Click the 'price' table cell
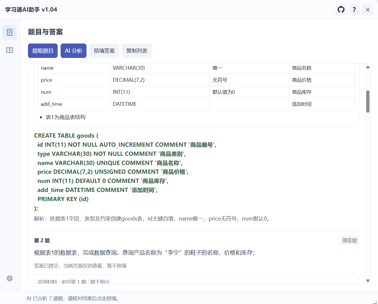The height and width of the screenshot is (304, 378). pyautogui.click(x=74, y=80)
